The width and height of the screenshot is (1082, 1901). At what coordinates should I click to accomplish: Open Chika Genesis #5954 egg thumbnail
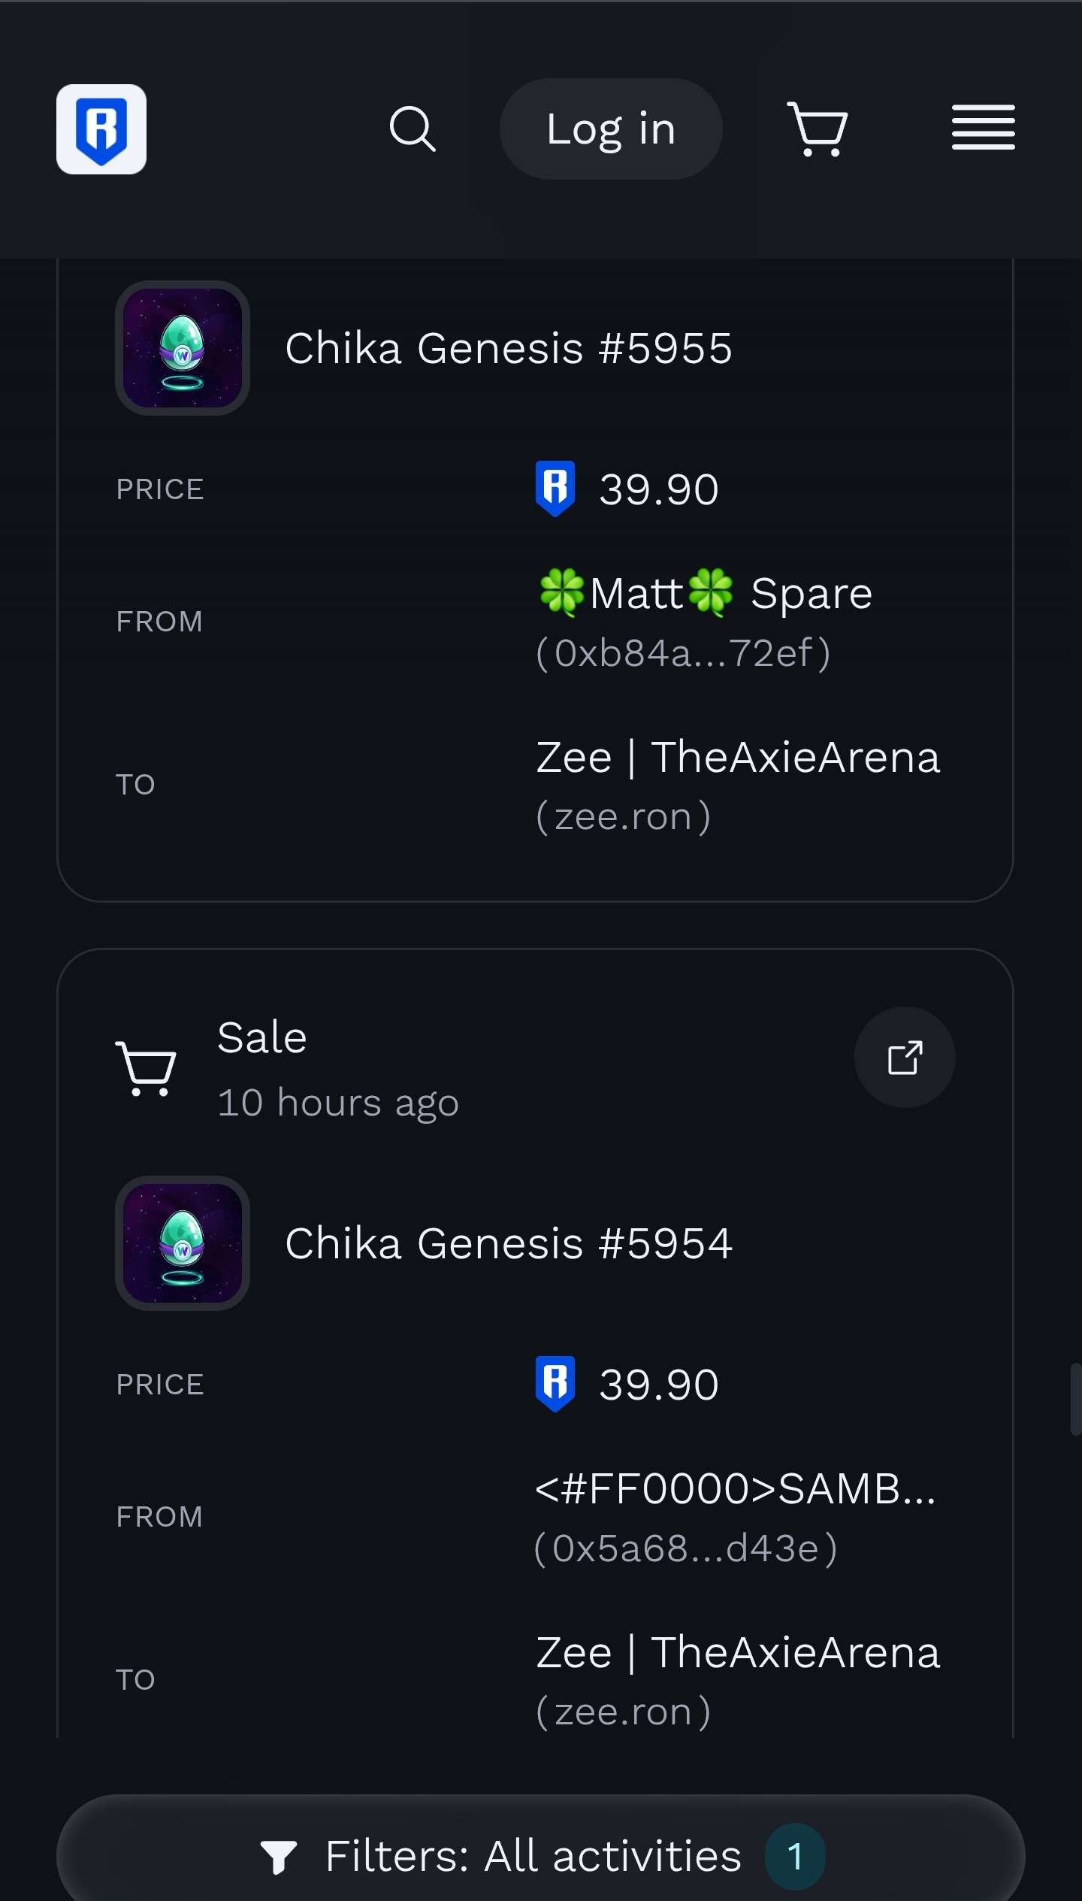coord(183,1243)
